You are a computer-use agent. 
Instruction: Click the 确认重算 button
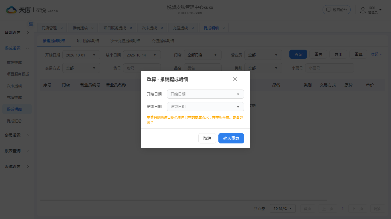[231, 138]
